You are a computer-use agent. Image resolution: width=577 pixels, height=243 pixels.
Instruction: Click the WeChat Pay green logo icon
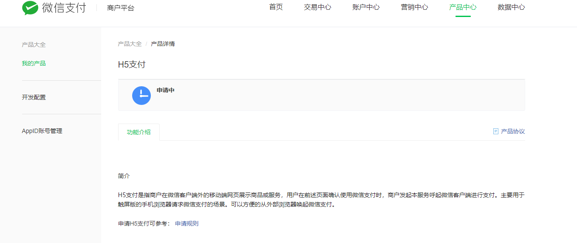click(x=30, y=8)
